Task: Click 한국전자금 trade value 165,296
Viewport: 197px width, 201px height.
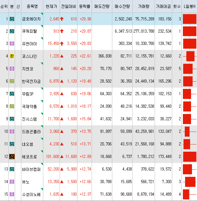Action: (165, 81)
